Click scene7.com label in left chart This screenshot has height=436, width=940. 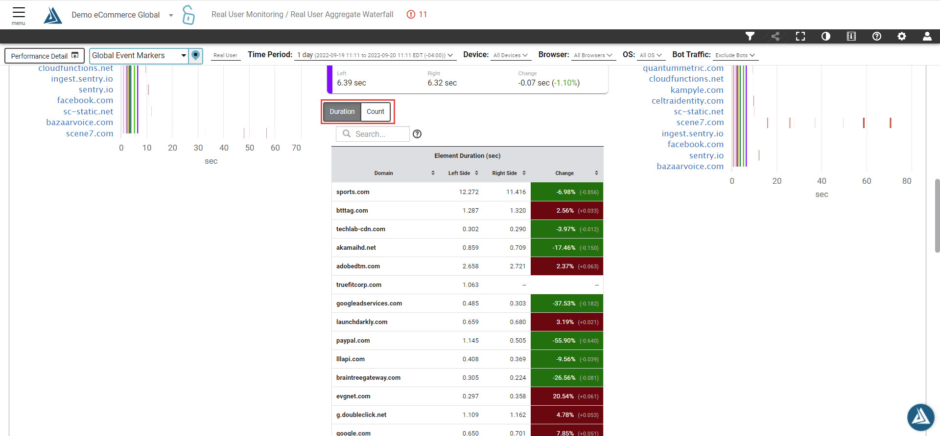pos(90,133)
